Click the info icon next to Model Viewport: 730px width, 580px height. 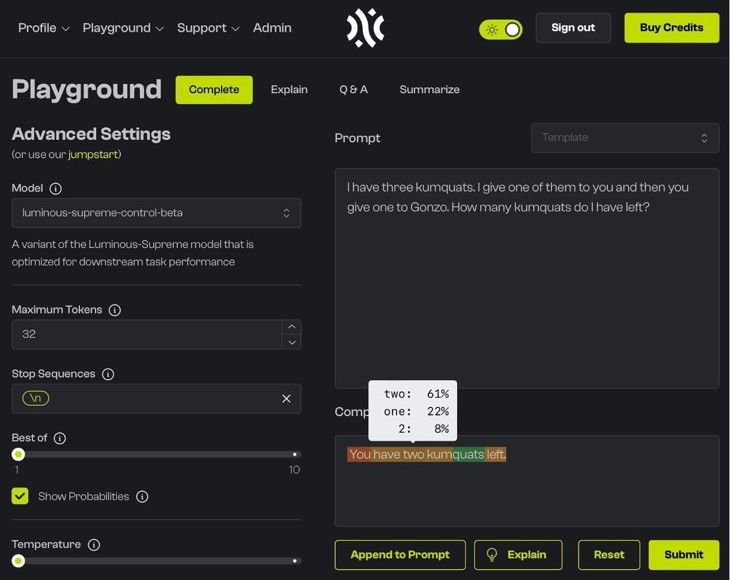tap(56, 189)
